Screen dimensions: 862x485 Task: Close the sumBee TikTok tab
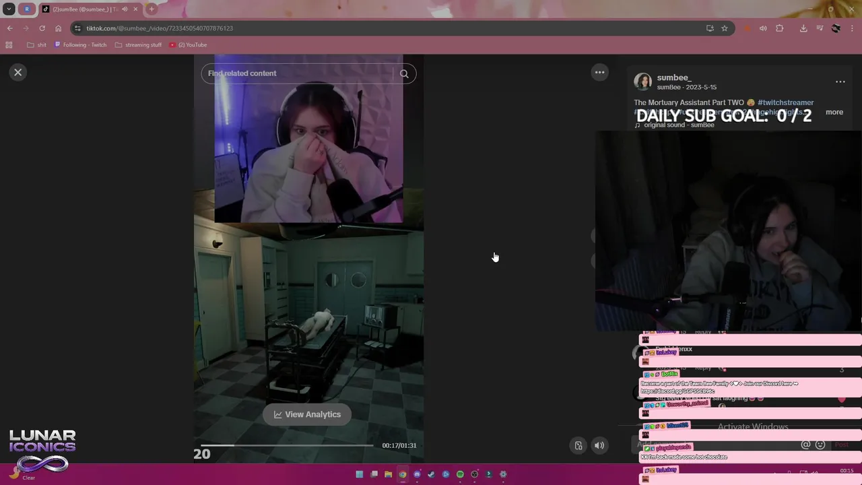coord(135,9)
